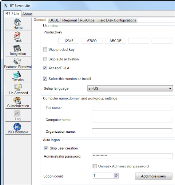Screen dimensions: 175x185
Task: Click the RT Seven Lite title bar icon
Action: (x=6, y=5)
